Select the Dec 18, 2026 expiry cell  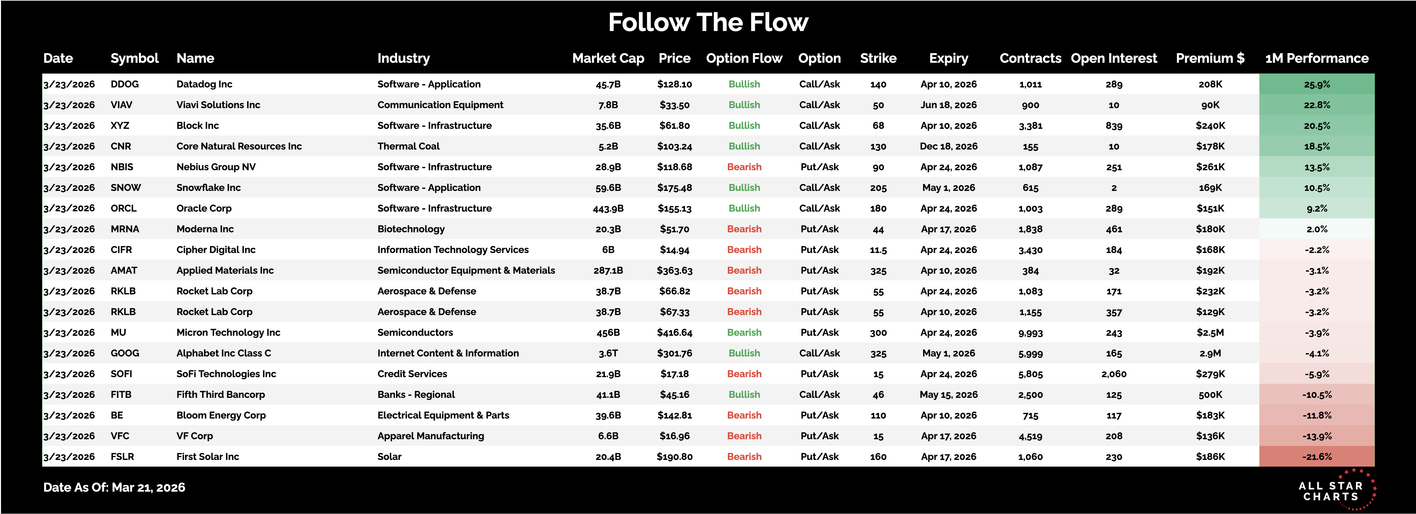coord(948,146)
